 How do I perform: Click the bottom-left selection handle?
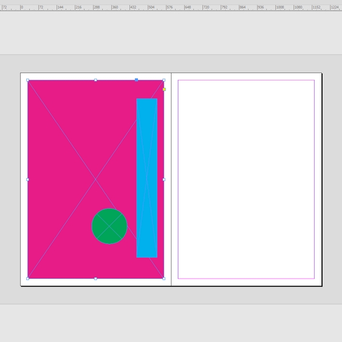[x=27, y=279]
